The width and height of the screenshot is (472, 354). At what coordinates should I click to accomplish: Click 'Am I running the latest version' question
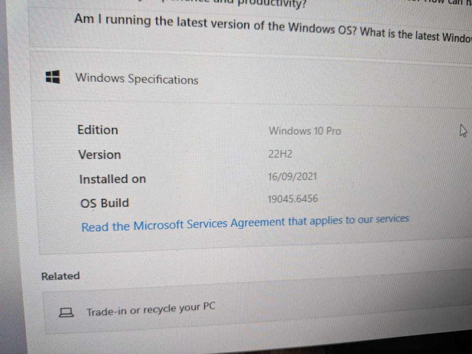point(215,25)
